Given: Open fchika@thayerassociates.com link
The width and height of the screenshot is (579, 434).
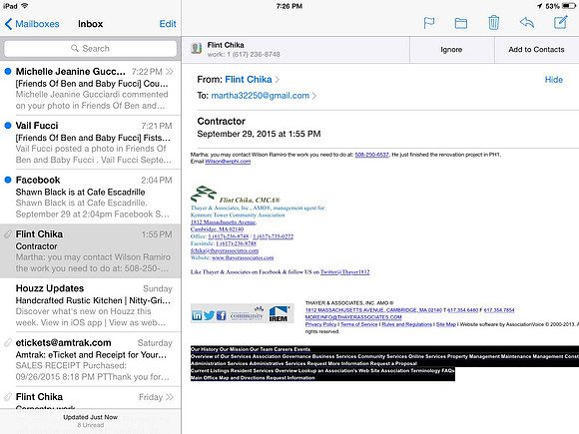Looking at the screenshot, I should (225, 250).
